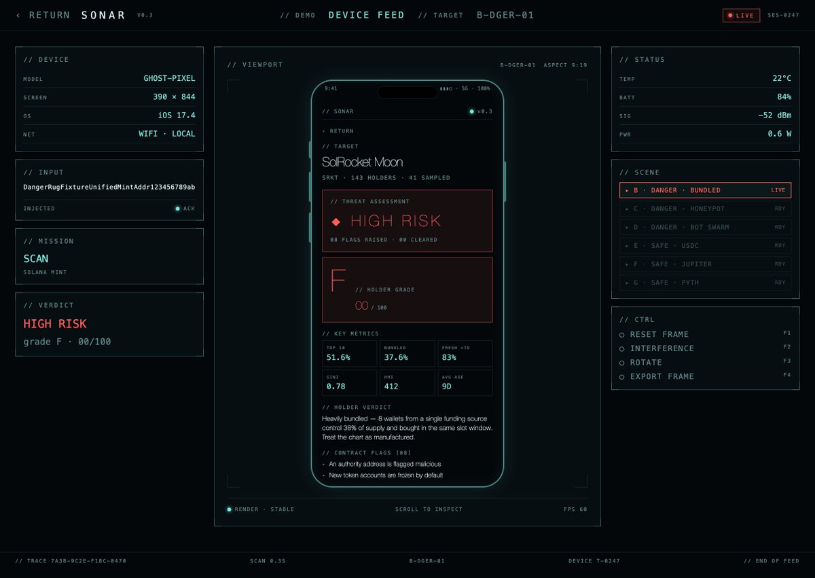Click the TRACE ID in footer

click(x=71, y=561)
